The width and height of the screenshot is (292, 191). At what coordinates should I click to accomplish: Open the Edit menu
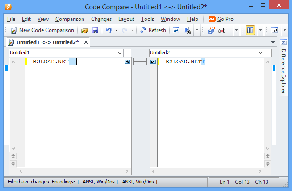click(26, 19)
